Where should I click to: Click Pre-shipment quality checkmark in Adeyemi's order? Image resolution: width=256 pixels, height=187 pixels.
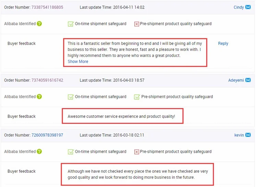pos(137,97)
